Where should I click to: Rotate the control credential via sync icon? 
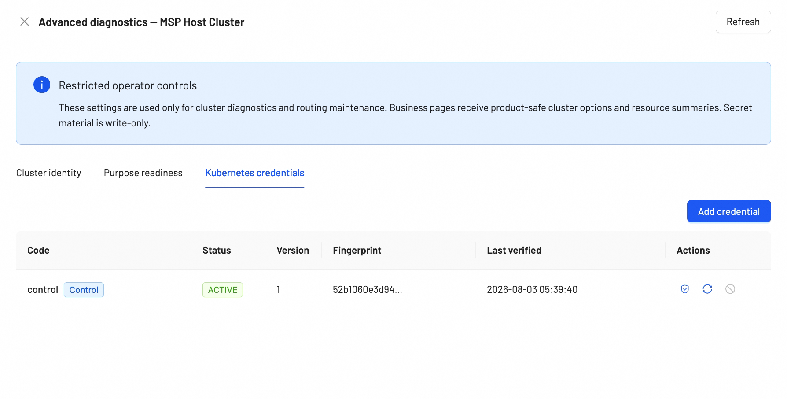point(707,289)
